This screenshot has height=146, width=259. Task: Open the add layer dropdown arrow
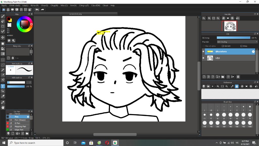pyautogui.click(x=219, y=77)
